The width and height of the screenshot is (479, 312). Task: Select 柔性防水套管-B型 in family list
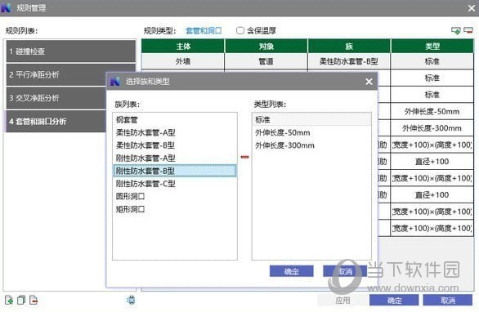click(175, 145)
